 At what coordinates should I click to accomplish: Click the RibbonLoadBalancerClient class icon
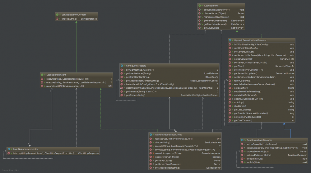tap(151, 134)
